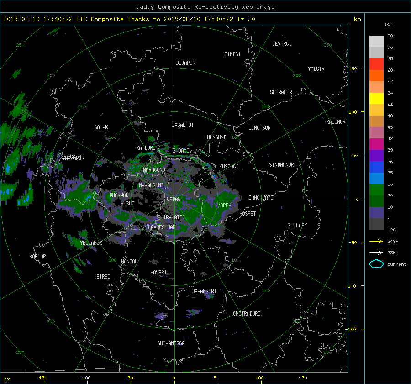This screenshot has height=384, width=411.
Task: Pick the magenta 39 dBZ legend color
Action: click(376, 144)
